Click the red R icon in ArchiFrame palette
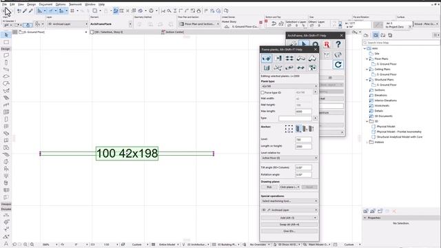 click(327, 44)
